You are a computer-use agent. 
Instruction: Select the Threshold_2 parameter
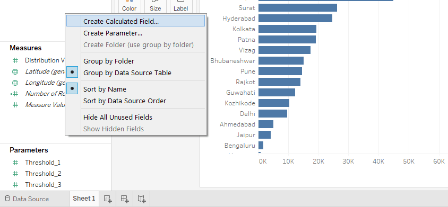[x=43, y=174]
